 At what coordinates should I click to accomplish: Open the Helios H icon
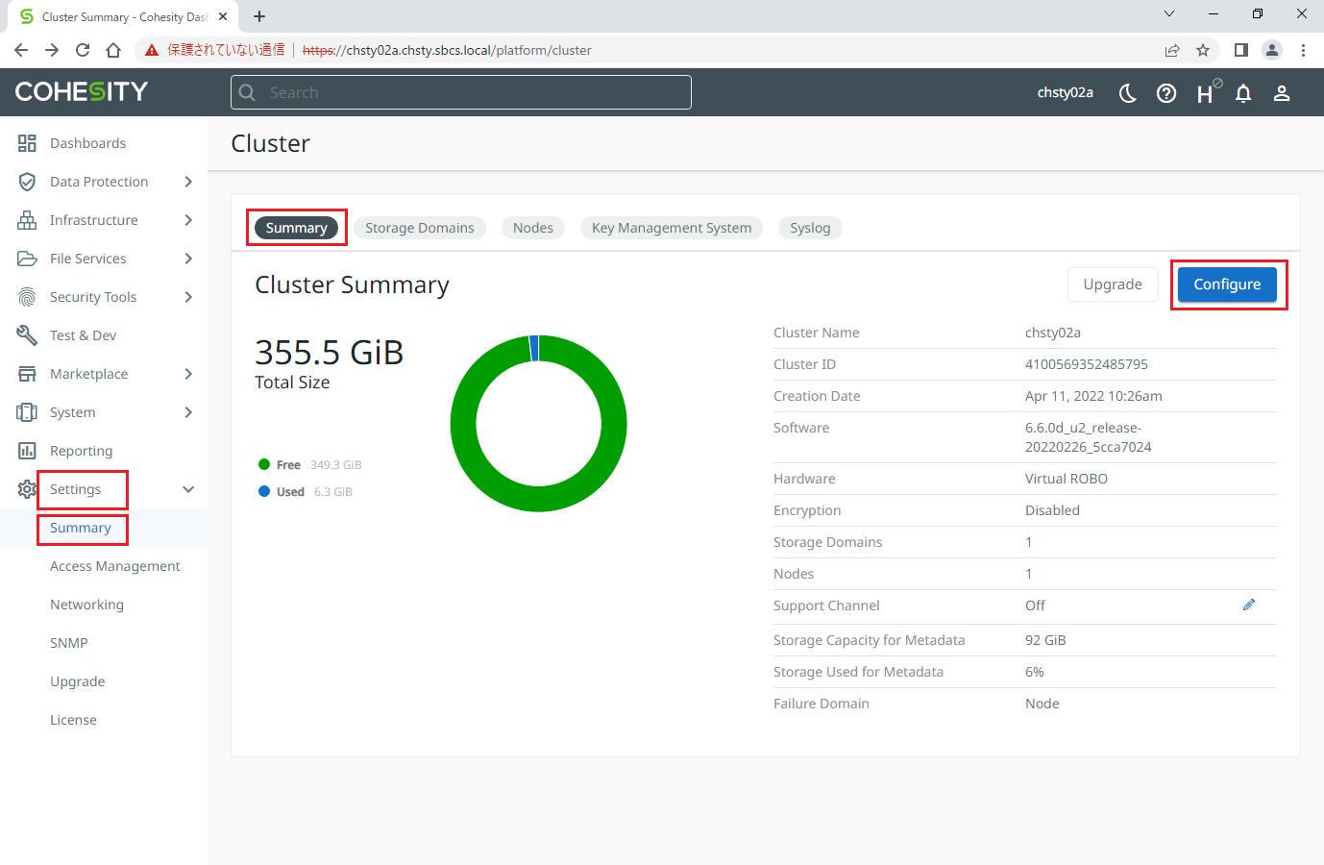click(x=1207, y=92)
